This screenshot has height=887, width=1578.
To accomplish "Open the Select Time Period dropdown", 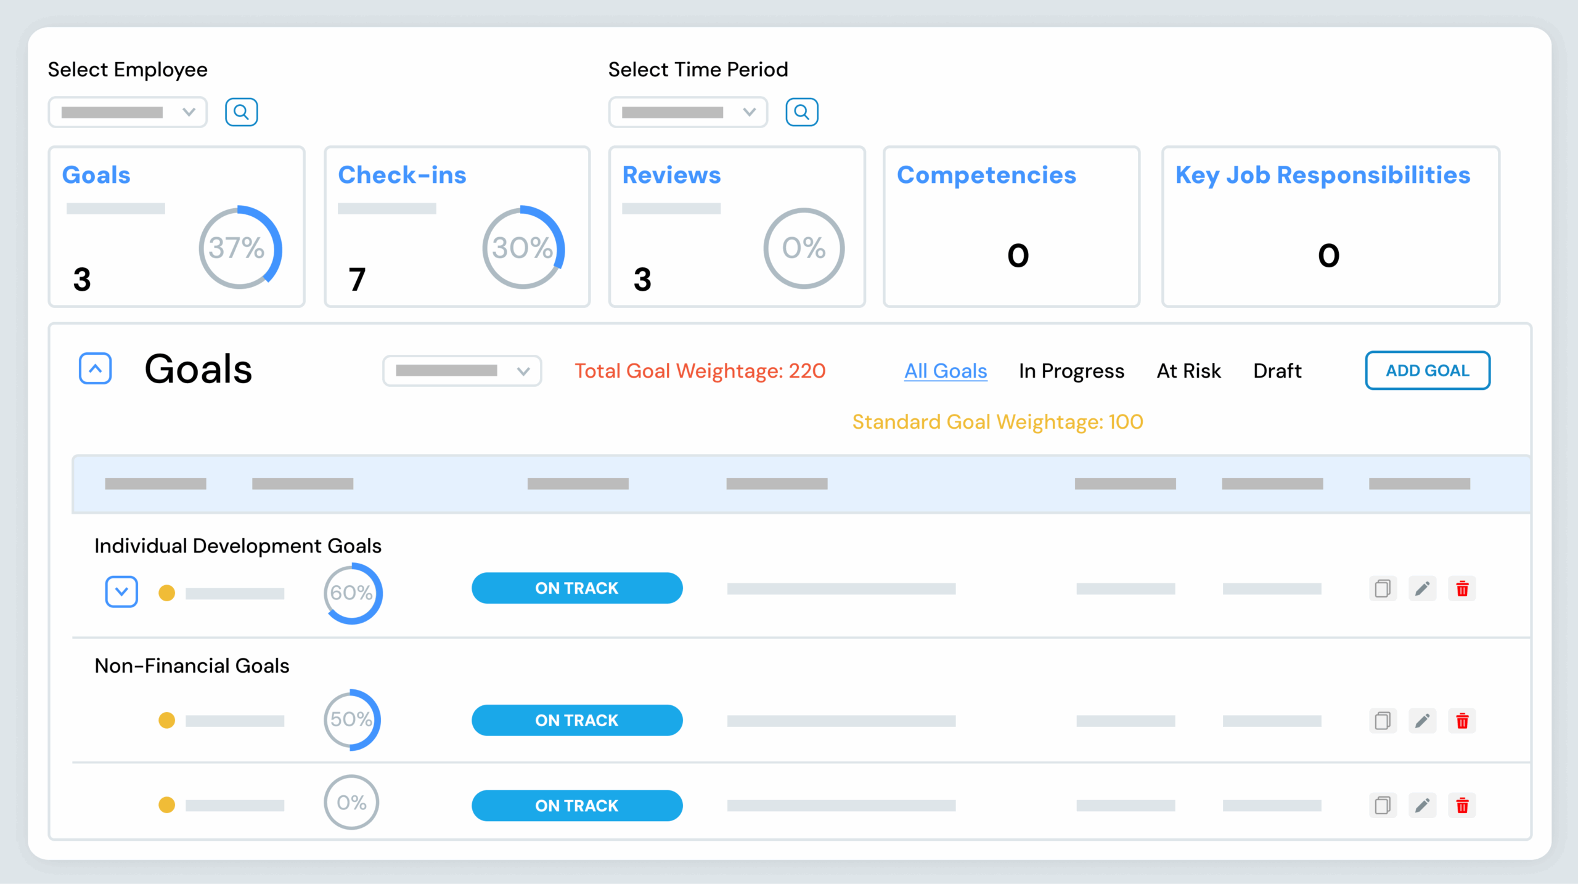I will pos(688,112).
